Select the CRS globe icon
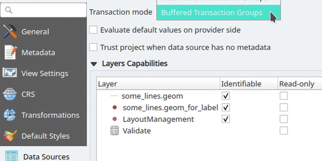The width and height of the screenshot is (322, 161). pos(10,94)
